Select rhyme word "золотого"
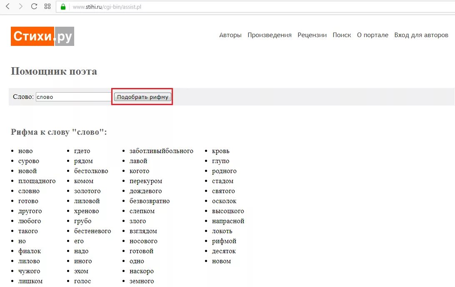Image resolution: width=455 pixels, height=287 pixels. (87, 191)
